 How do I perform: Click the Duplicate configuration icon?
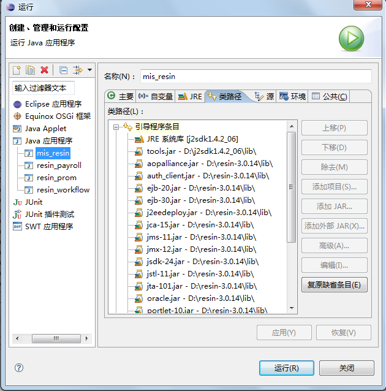tap(30, 70)
